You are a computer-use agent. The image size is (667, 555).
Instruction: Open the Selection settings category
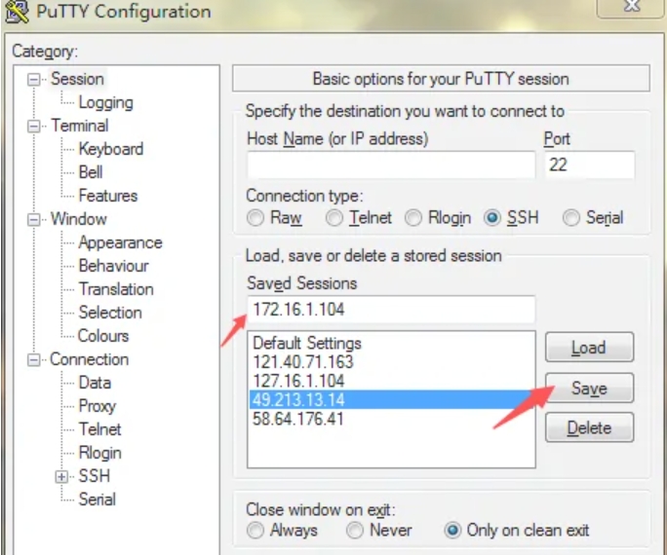click(110, 313)
